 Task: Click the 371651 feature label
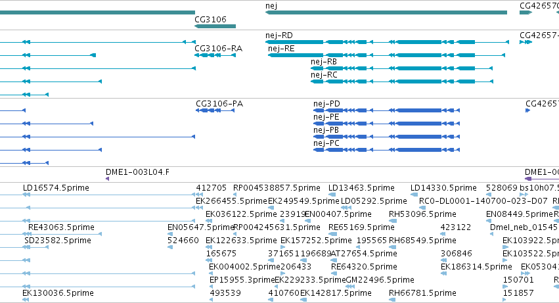(283, 254)
